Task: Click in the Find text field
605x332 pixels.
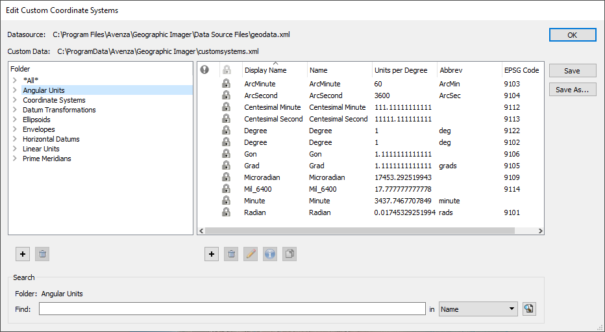Action: [x=232, y=309]
